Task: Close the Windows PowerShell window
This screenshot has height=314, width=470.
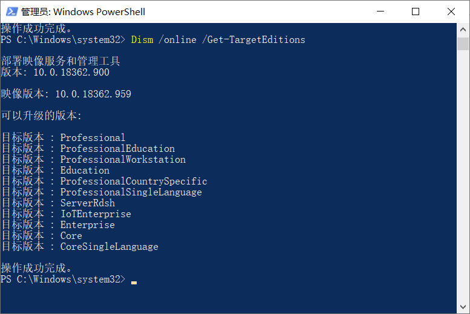Action: (451, 11)
